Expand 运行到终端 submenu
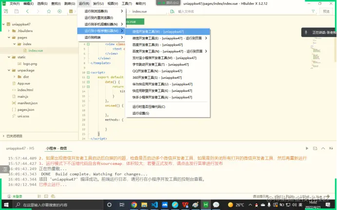This screenshot has width=337, height=210. tap(101, 37)
